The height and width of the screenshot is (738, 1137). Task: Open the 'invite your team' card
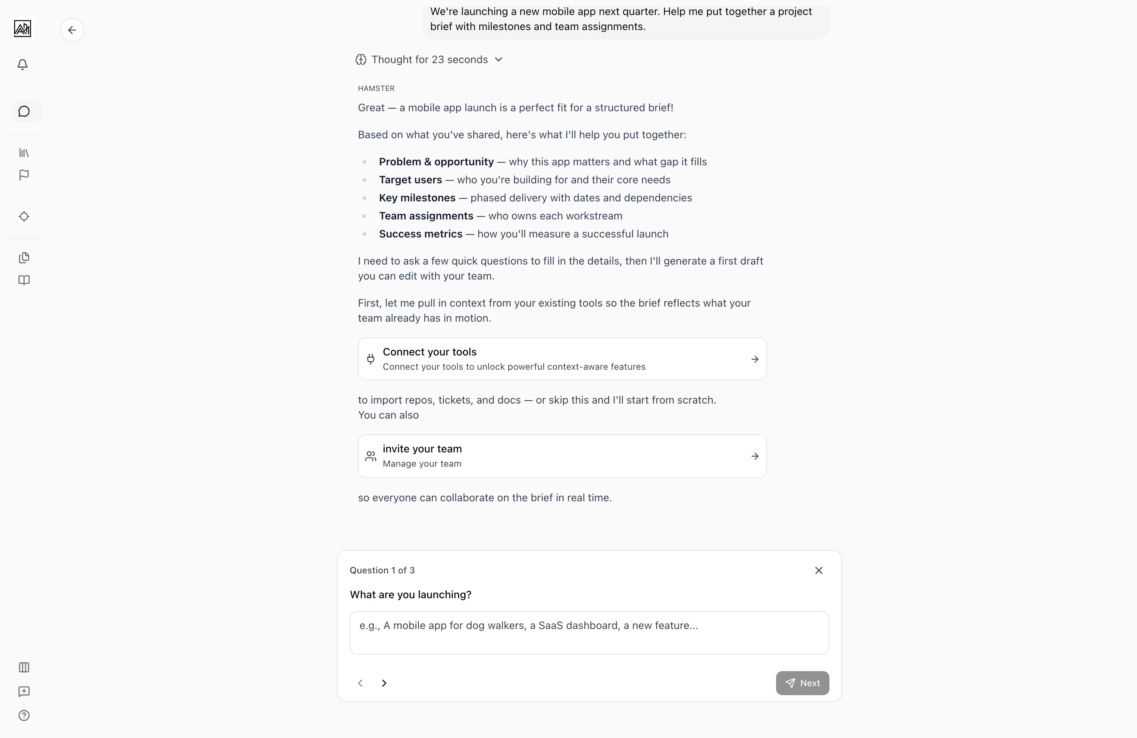[x=562, y=456]
